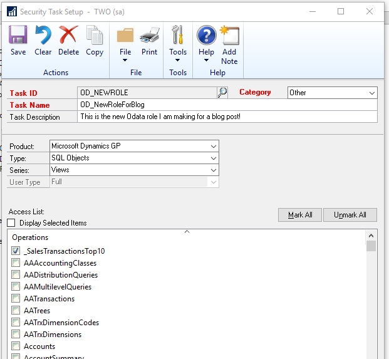The height and width of the screenshot is (359, 389).
Task: Click the Add Note icon
Action: [229, 36]
